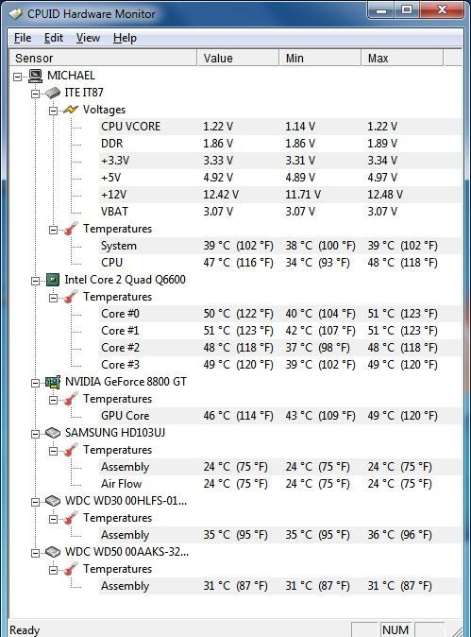The height and width of the screenshot is (637, 471).
Task: Collapse the ITE IT87 node
Action: tap(35, 94)
